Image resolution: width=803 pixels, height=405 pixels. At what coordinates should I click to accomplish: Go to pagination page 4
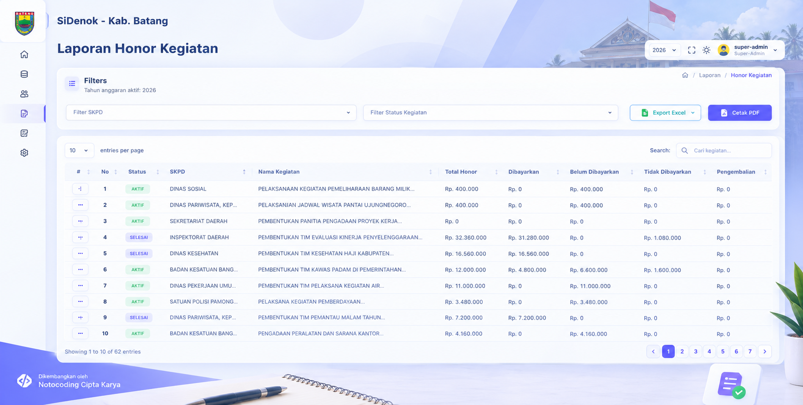709,351
